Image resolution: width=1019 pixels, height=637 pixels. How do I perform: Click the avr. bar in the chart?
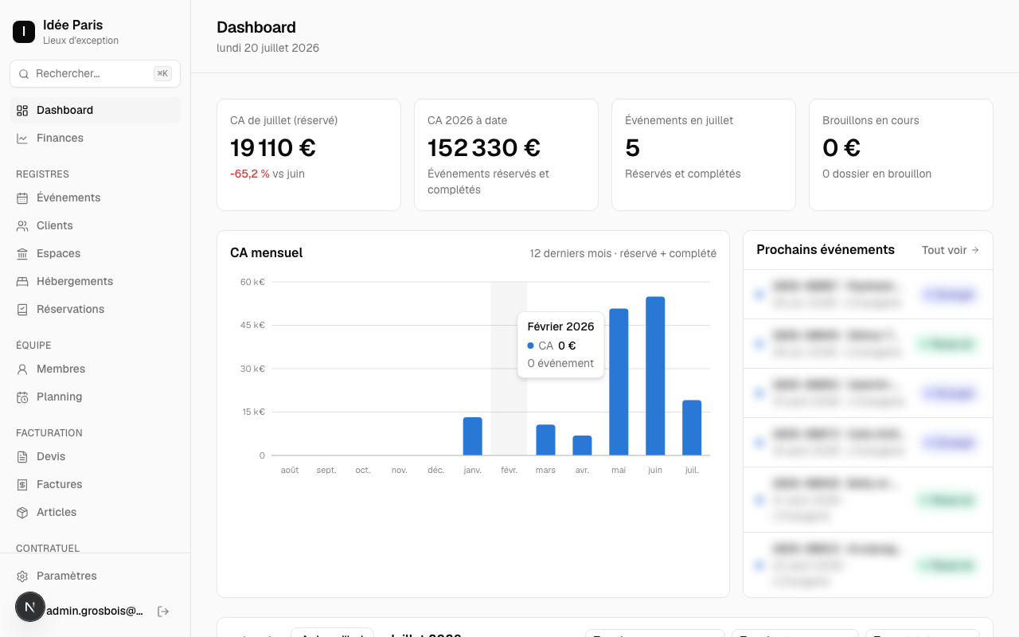(582, 446)
